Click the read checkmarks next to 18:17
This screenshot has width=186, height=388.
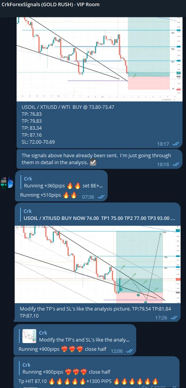pyautogui.click(x=176, y=144)
